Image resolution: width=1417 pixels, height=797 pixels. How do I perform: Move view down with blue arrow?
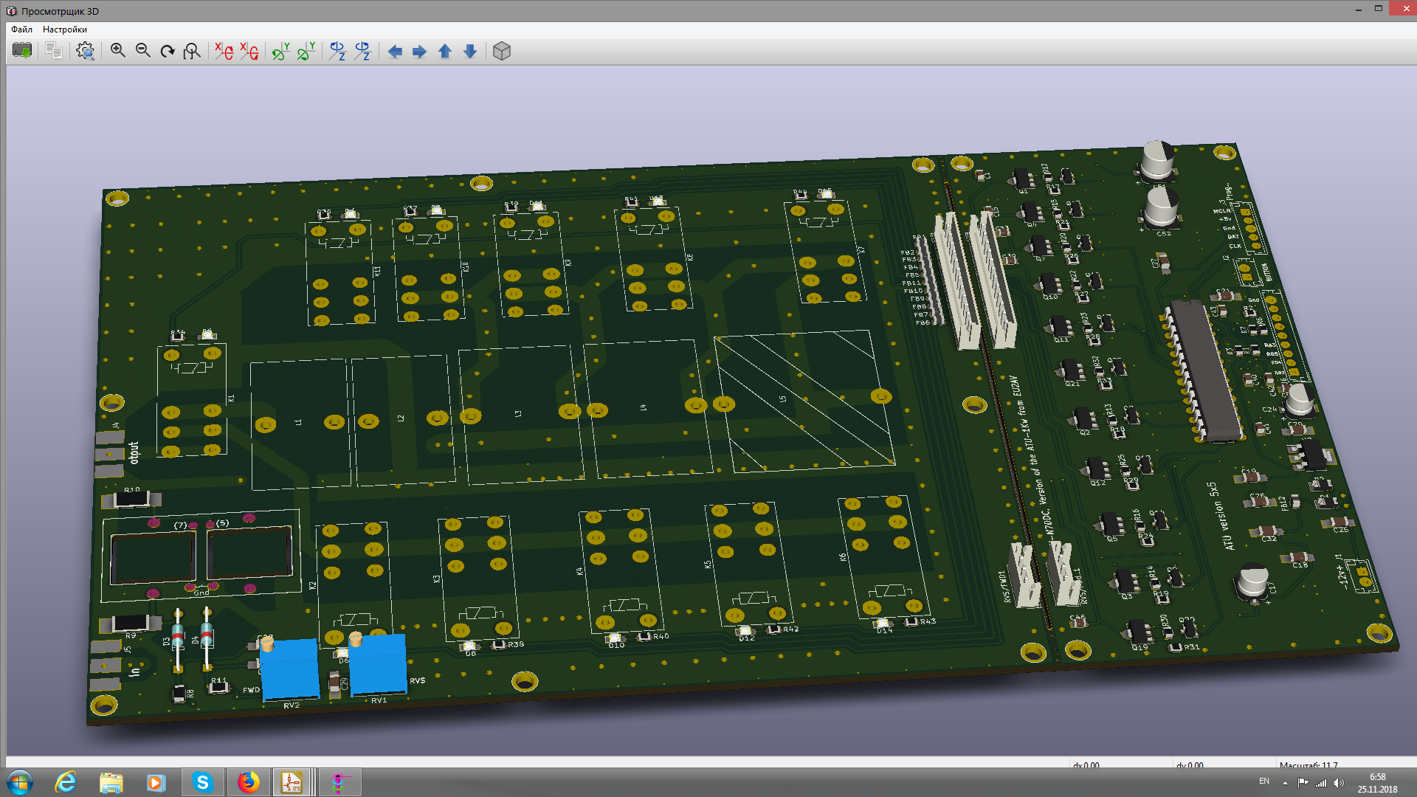coord(470,51)
